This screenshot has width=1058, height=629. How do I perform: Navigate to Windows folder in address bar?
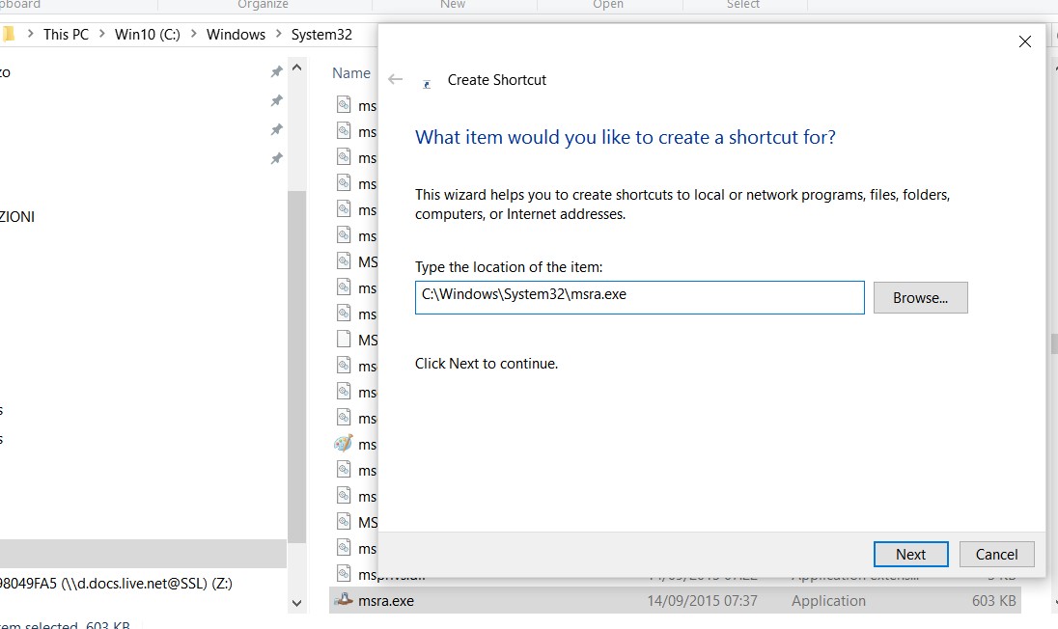click(x=236, y=34)
